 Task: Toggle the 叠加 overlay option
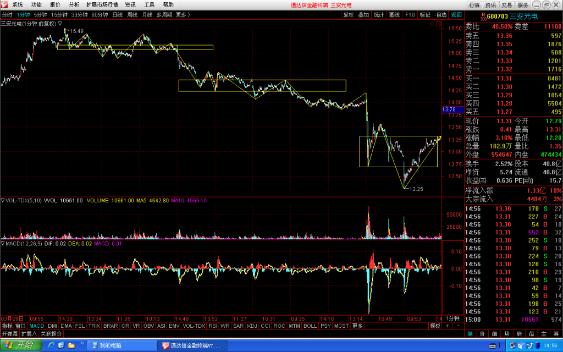pos(363,15)
